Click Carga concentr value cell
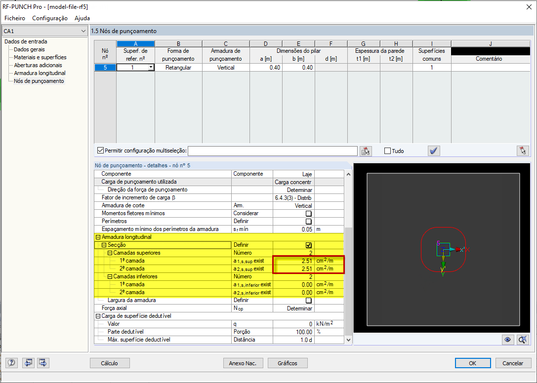The height and width of the screenshot is (383, 537). [x=294, y=182]
